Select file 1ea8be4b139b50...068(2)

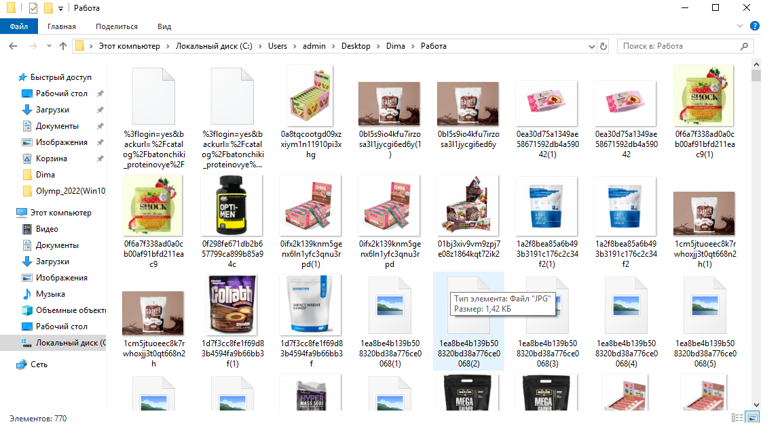click(x=468, y=321)
